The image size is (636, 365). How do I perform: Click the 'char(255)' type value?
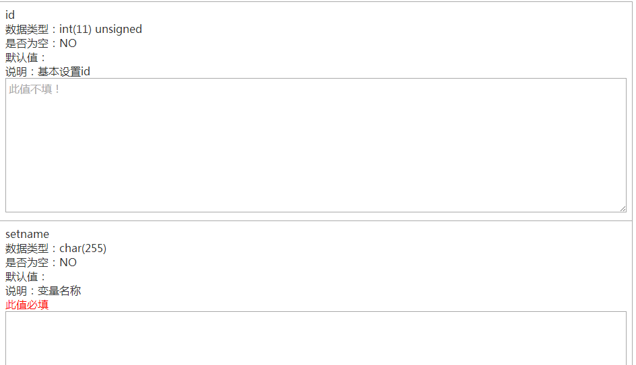(x=83, y=248)
